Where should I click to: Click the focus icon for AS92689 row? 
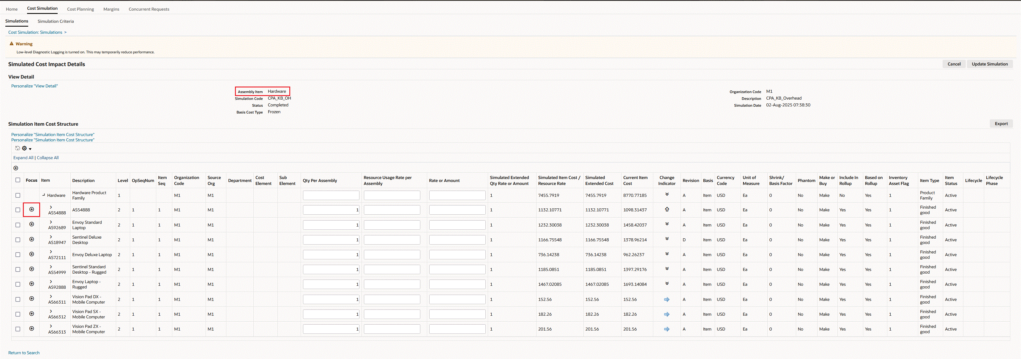click(x=32, y=224)
